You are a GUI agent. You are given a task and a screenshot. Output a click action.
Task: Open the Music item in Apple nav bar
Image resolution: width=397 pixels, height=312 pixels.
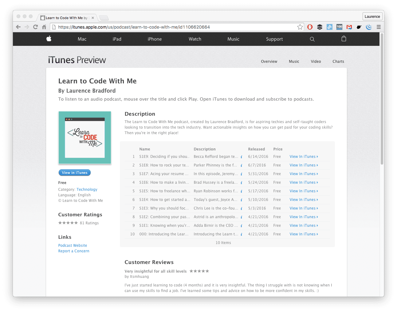pos(233,39)
